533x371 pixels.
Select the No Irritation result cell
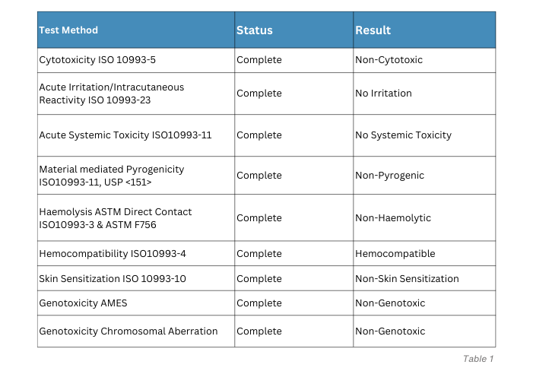424,94
